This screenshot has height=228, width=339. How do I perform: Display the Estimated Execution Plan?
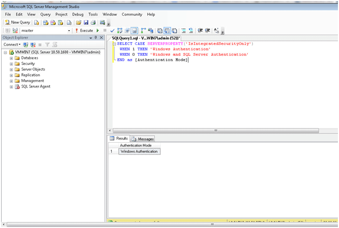(120, 30)
